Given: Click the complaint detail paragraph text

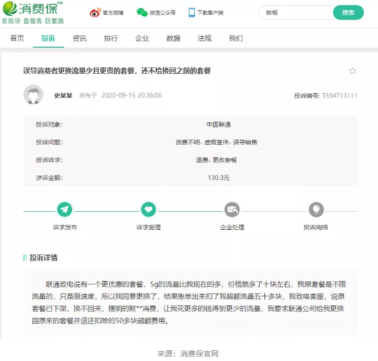Looking at the screenshot, I should click(189, 303).
